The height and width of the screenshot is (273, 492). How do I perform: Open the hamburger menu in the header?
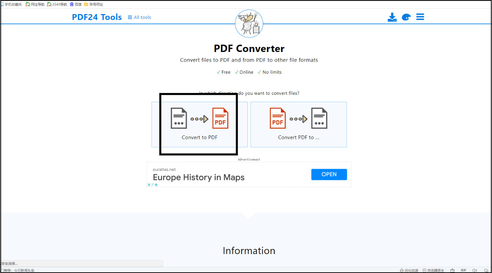pyautogui.click(x=420, y=17)
